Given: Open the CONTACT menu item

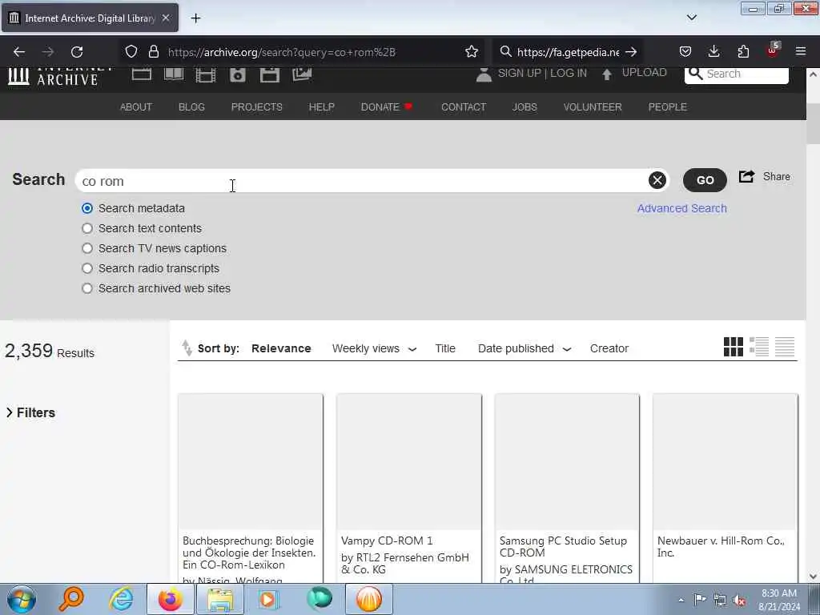Looking at the screenshot, I should pyautogui.click(x=464, y=107).
